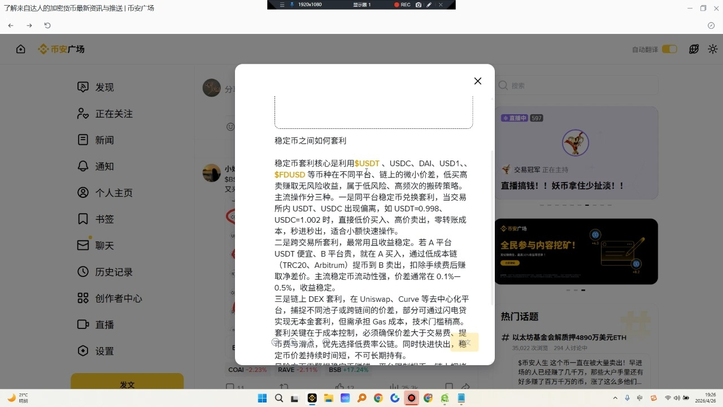
Task: Take a screenshot with recorder camera icon
Action: pyautogui.click(x=419, y=5)
